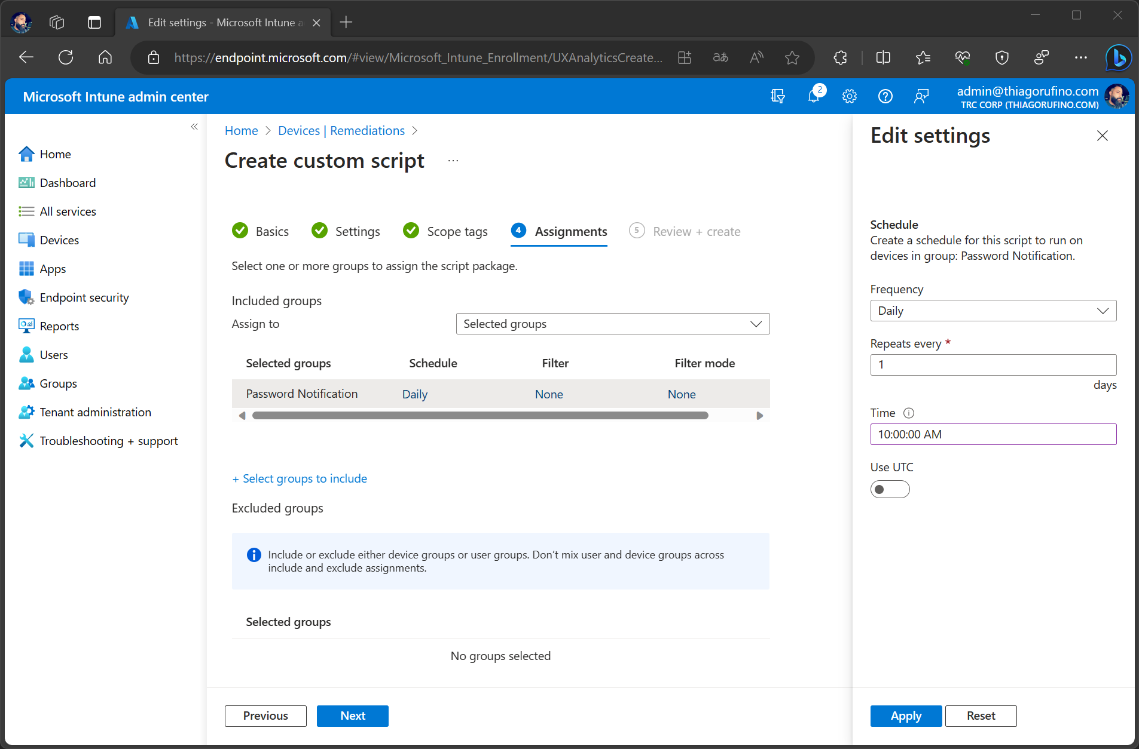Collapse the left navigation with the double chevron
Screen dimensions: 1139x749
click(194, 127)
